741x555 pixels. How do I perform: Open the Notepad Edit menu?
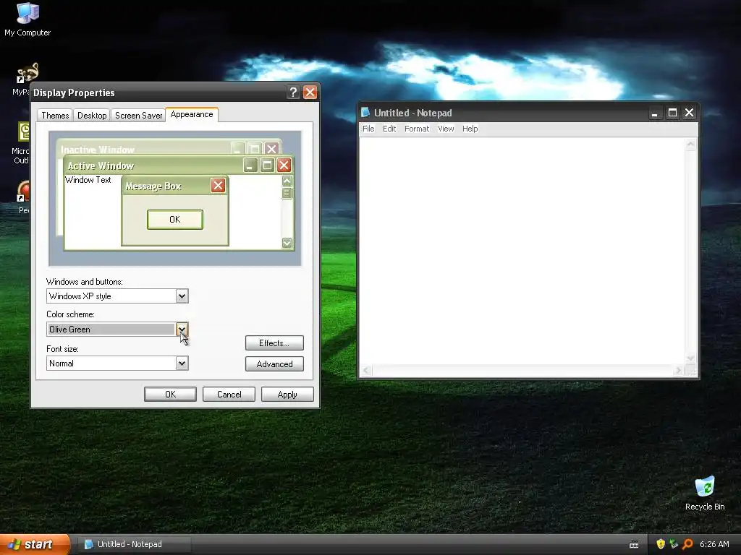[x=389, y=129]
